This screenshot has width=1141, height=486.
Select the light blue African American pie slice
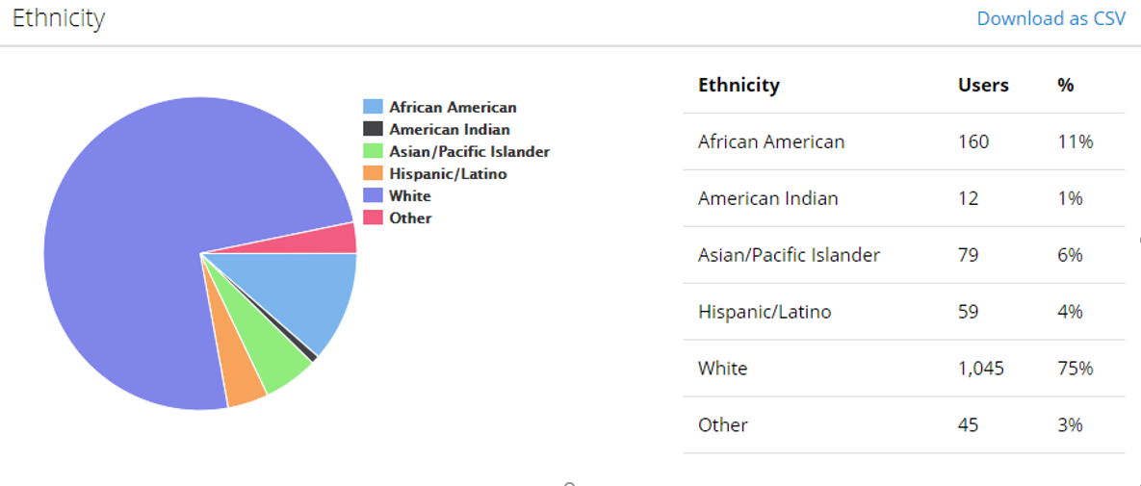coord(305,291)
